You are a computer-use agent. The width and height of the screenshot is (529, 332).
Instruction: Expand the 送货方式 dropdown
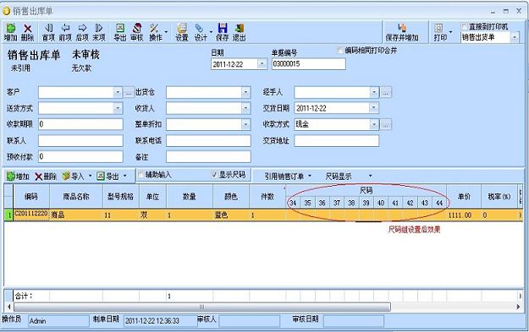[118, 108]
